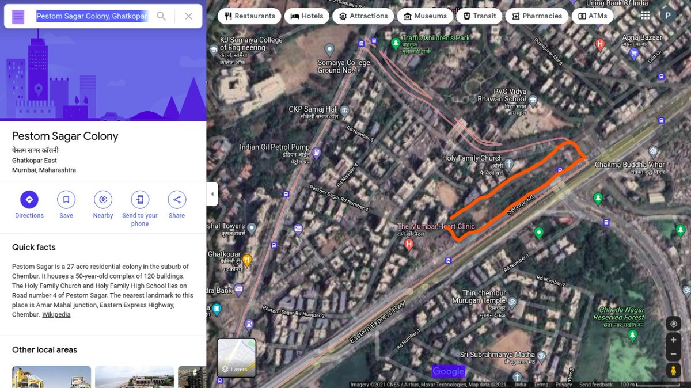The width and height of the screenshot is (691, 388).
Task: Select the Chakma Buddha Vihar marker
Action: tap(653, 153)
